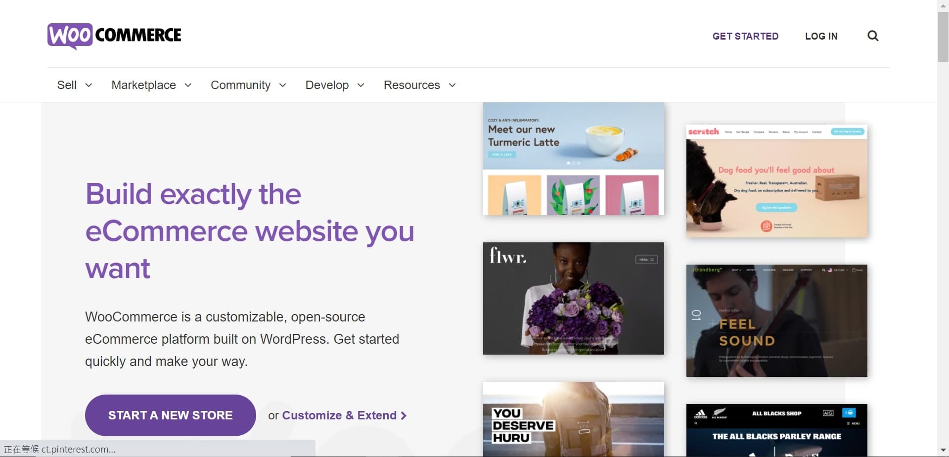Click the headline 'Build exactly the eCommerce website you want'

[250, 231]
